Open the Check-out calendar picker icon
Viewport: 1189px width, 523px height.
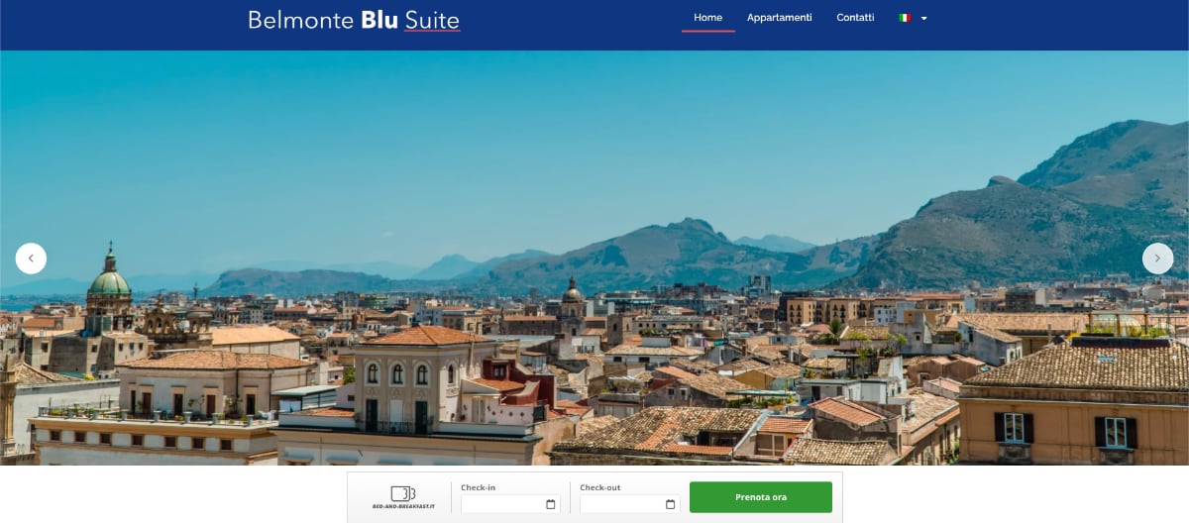pyautogui.click(x=670, y=504)
